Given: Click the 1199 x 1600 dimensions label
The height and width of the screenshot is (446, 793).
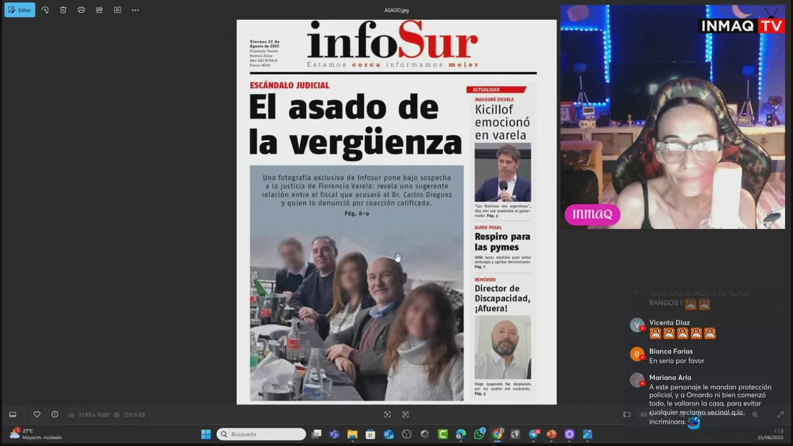Looking at the screenshot, I should (x=93, y=415).
